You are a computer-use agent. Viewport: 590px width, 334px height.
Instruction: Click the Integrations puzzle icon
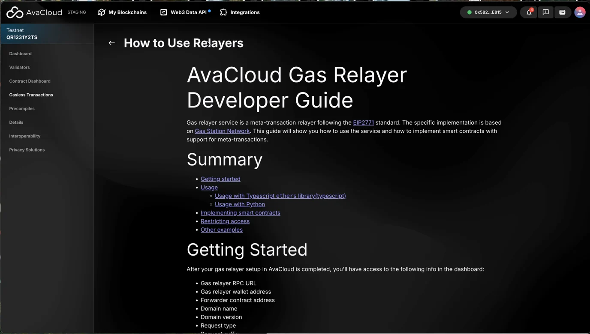223,12
